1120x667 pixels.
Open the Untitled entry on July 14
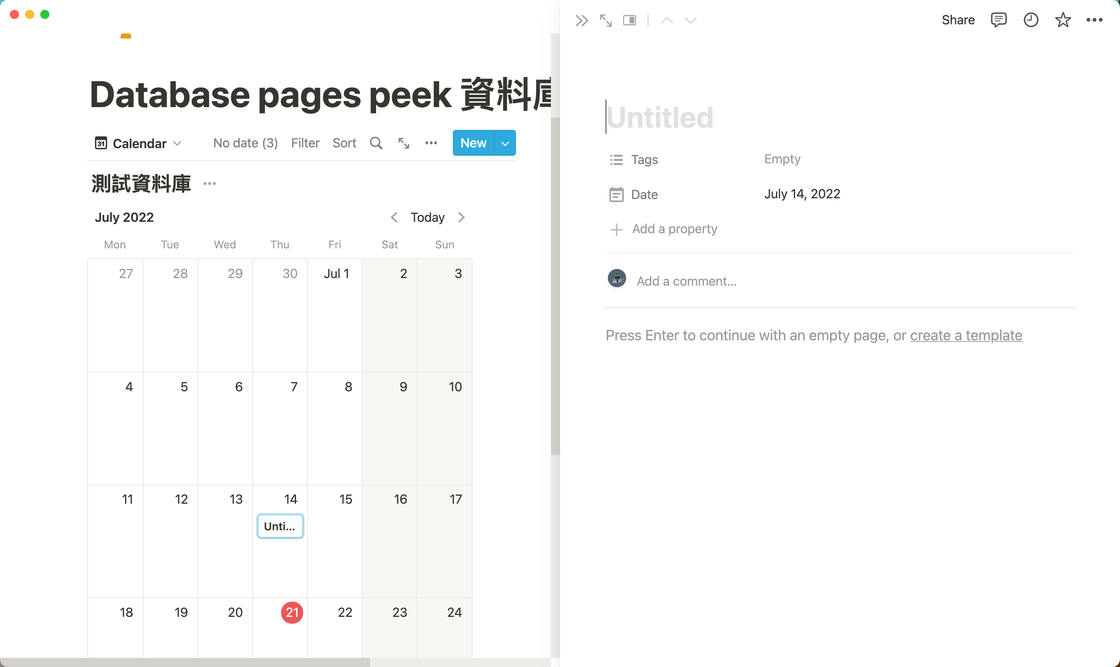coord(280,526)
